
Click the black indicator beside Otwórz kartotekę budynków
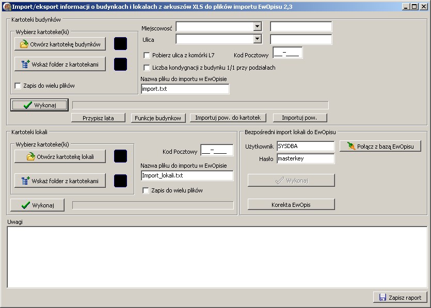pos(120,44)
